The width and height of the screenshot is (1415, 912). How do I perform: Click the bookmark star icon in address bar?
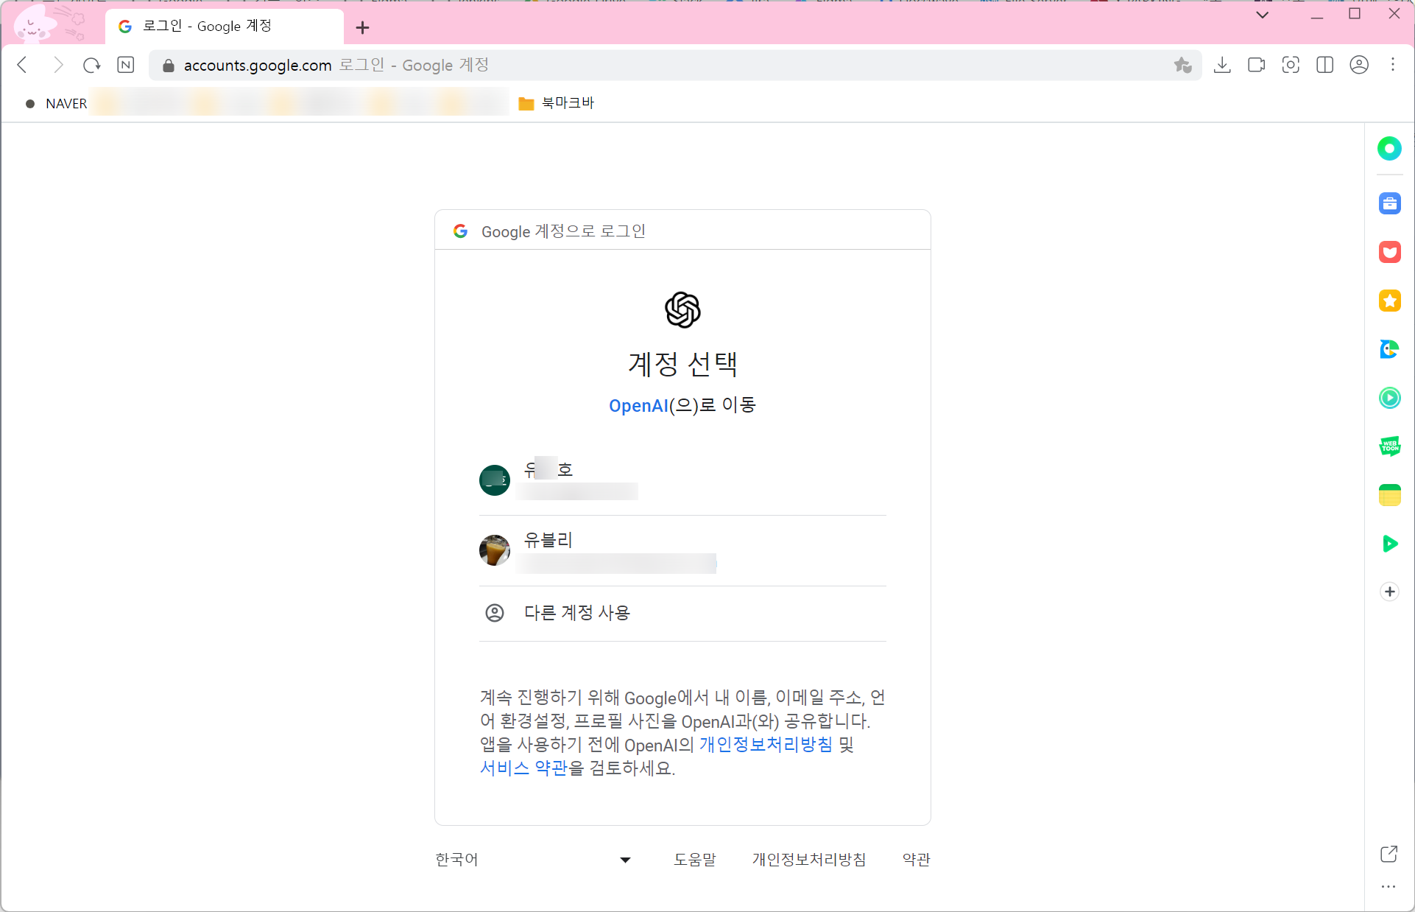click(1182, 65)
